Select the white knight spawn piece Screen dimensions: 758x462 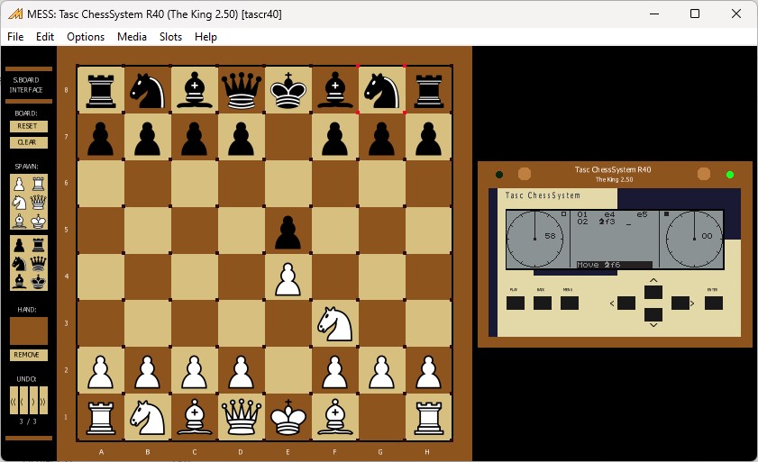tap(20, 202)
